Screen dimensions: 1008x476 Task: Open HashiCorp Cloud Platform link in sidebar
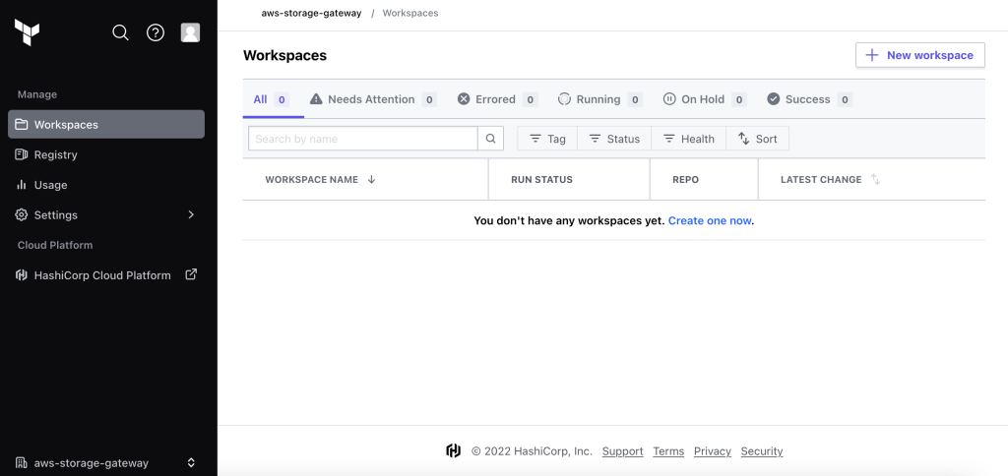[x=106, y=275]
